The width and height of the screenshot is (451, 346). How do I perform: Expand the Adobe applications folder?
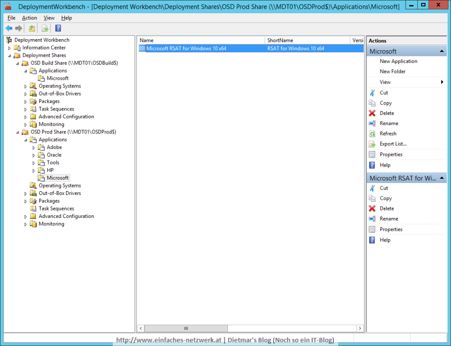click(x=33, y=147)
